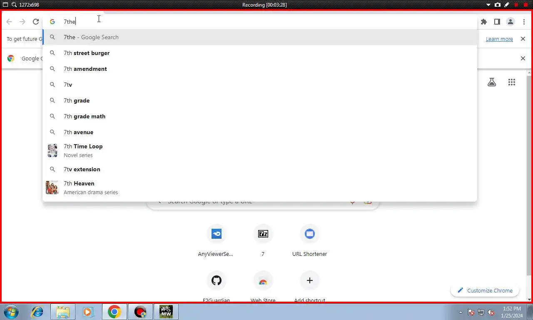This screenshot has height=320, width=533.
Task: Open the Web Store shortcut
Action: (x=263, y=286)
